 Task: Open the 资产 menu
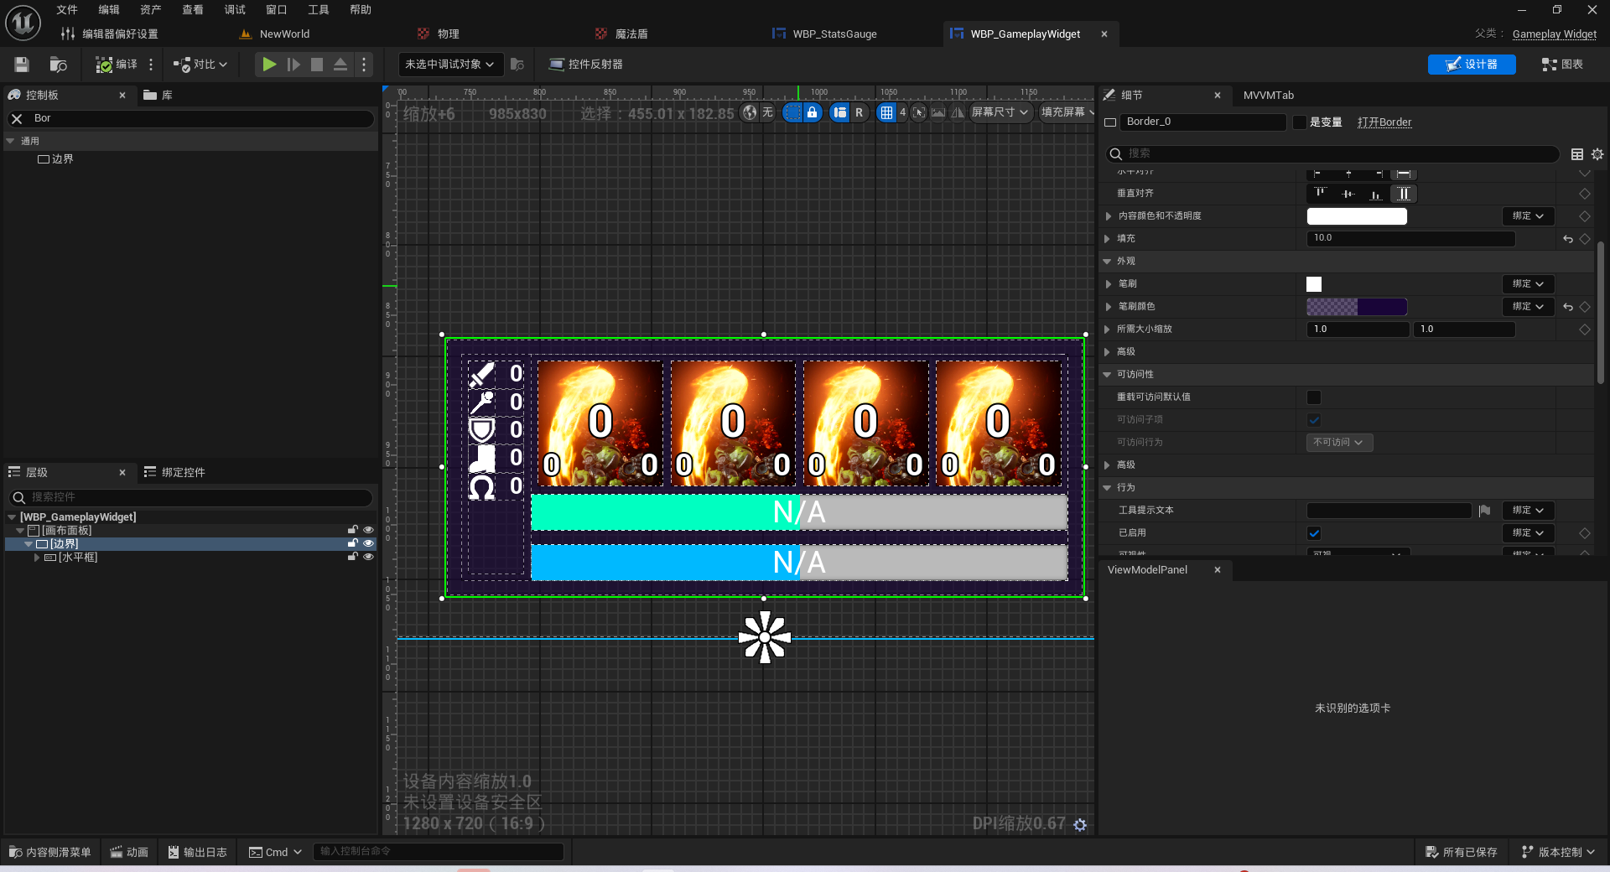coord(151,10)
